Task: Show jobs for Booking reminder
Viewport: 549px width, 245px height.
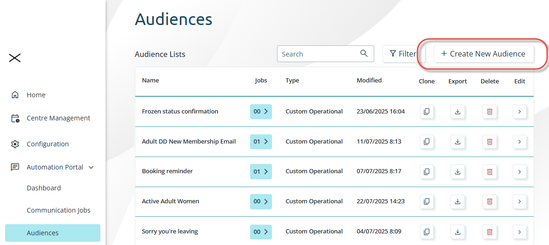Action: pos(261,172)
